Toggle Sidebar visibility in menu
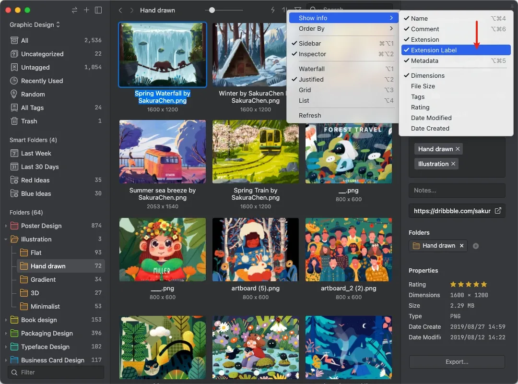 click(x=342, y=43)
